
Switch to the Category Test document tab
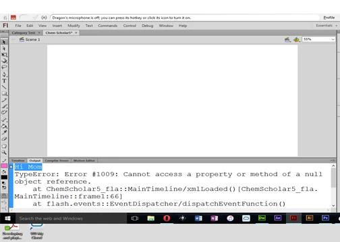(x=24, y=33)
